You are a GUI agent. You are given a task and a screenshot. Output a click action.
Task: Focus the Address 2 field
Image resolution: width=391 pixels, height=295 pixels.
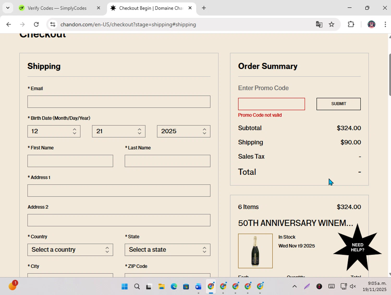click(x=119, y=220)
